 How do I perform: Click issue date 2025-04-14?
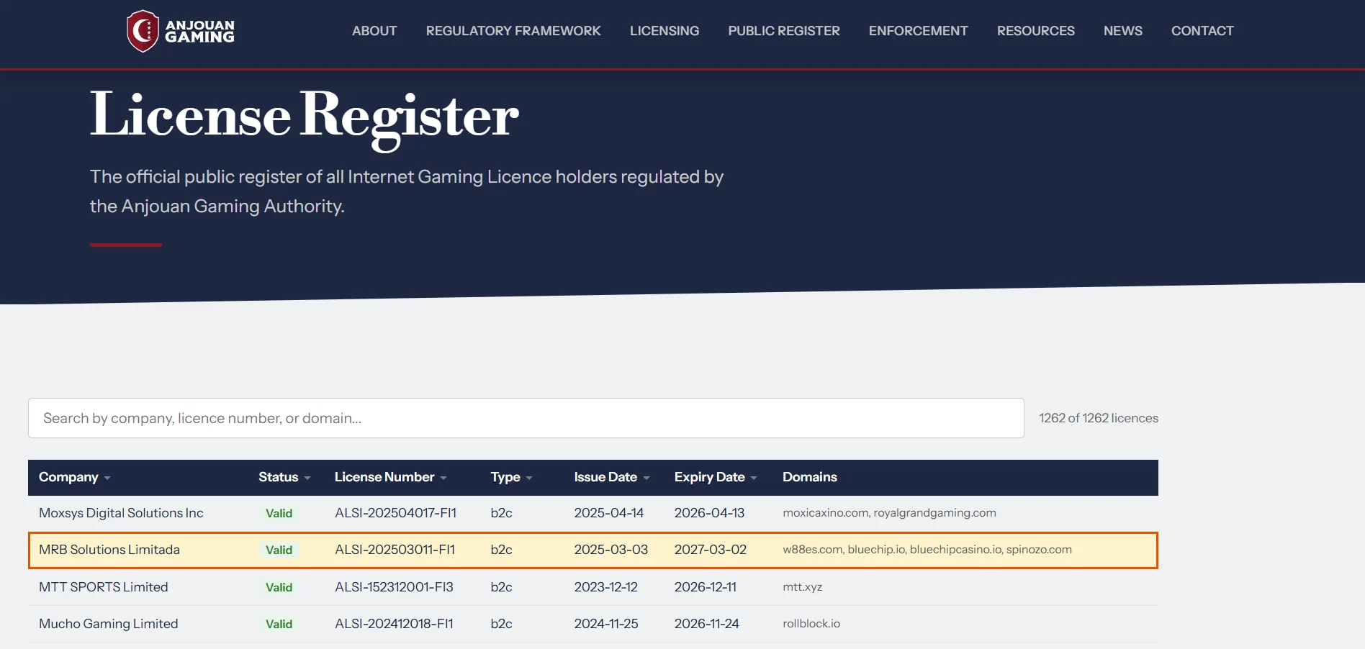tap(609, 513)
